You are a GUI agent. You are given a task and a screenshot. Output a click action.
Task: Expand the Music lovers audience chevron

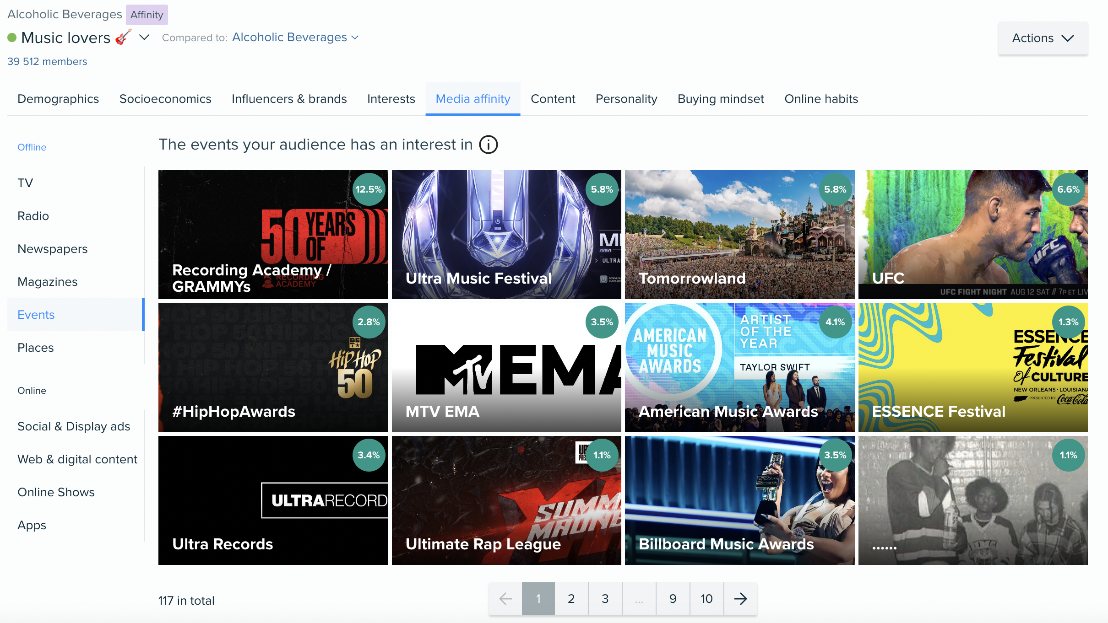point(144,37)
